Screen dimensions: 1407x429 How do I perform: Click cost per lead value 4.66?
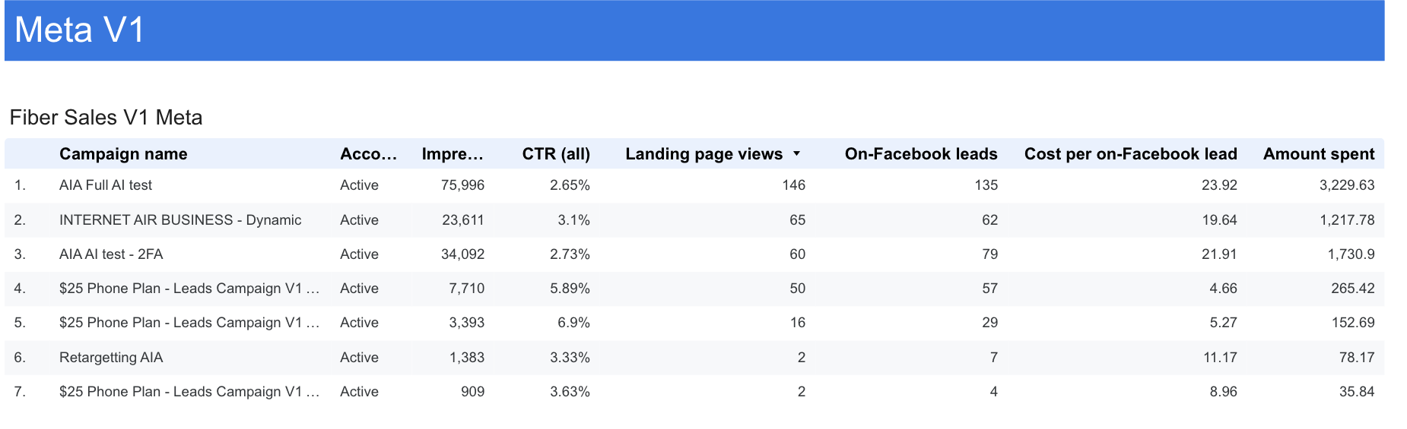[x=1224, y=289]
